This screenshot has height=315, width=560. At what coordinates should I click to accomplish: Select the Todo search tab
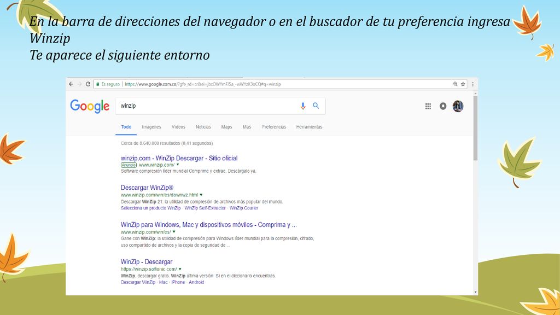click(x=126, y=127)
